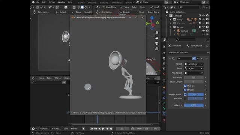Clear the IK_Ctrl bone field
Viewport: 240px width, 135px height.
click(201, 68)
